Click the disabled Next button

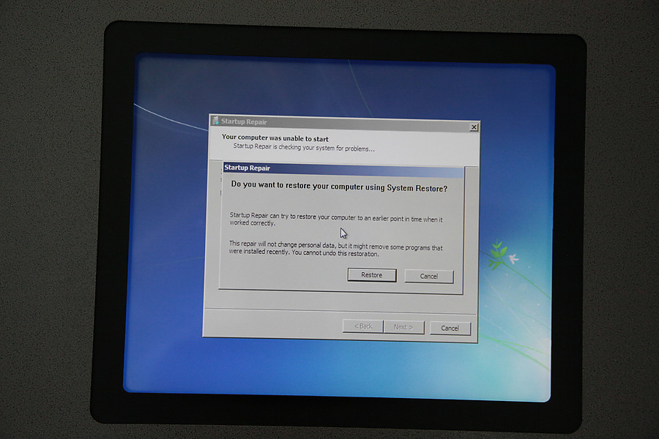pyautogui.click(x=404, y=327)
